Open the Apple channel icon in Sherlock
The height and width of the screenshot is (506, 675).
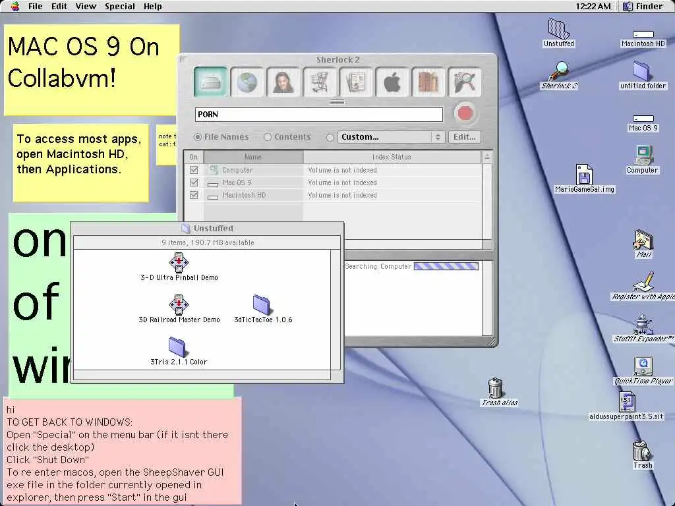392,82
